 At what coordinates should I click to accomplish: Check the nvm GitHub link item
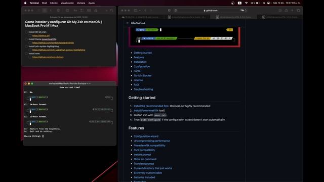click(x=30, y=57)
